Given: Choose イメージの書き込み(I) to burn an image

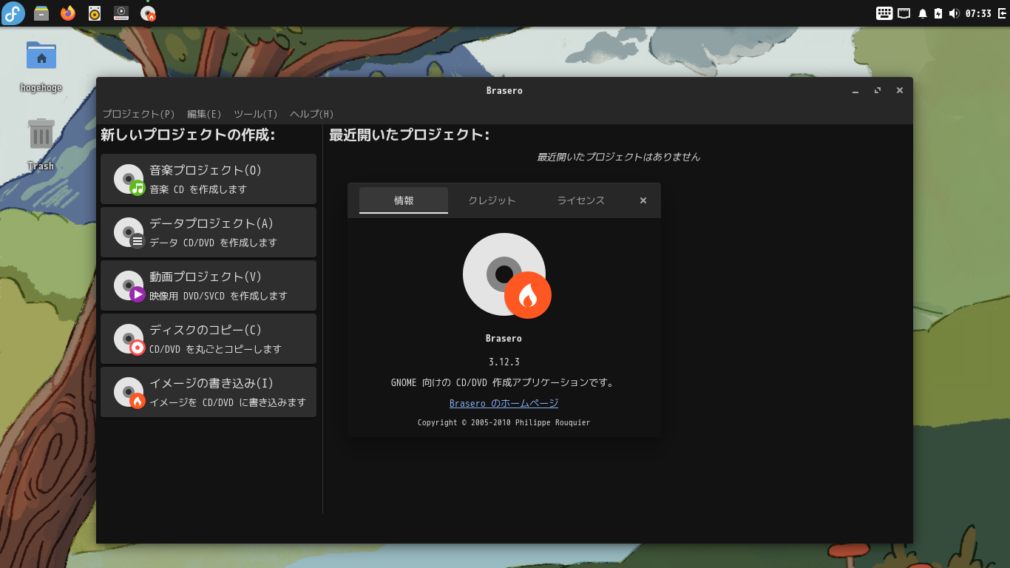Looking at the screenshot, I should coord(209,392).
